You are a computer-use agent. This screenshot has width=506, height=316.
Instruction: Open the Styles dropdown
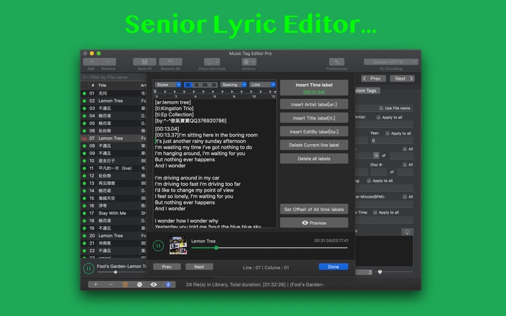pyautogui.click(x=168, y=85)
